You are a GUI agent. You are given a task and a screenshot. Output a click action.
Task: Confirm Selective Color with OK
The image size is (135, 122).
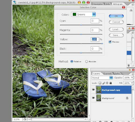coord(116,16)
